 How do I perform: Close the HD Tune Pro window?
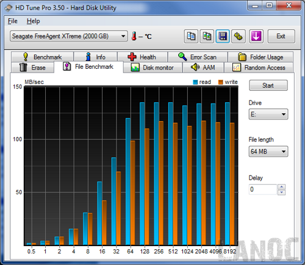click(289, 5)
